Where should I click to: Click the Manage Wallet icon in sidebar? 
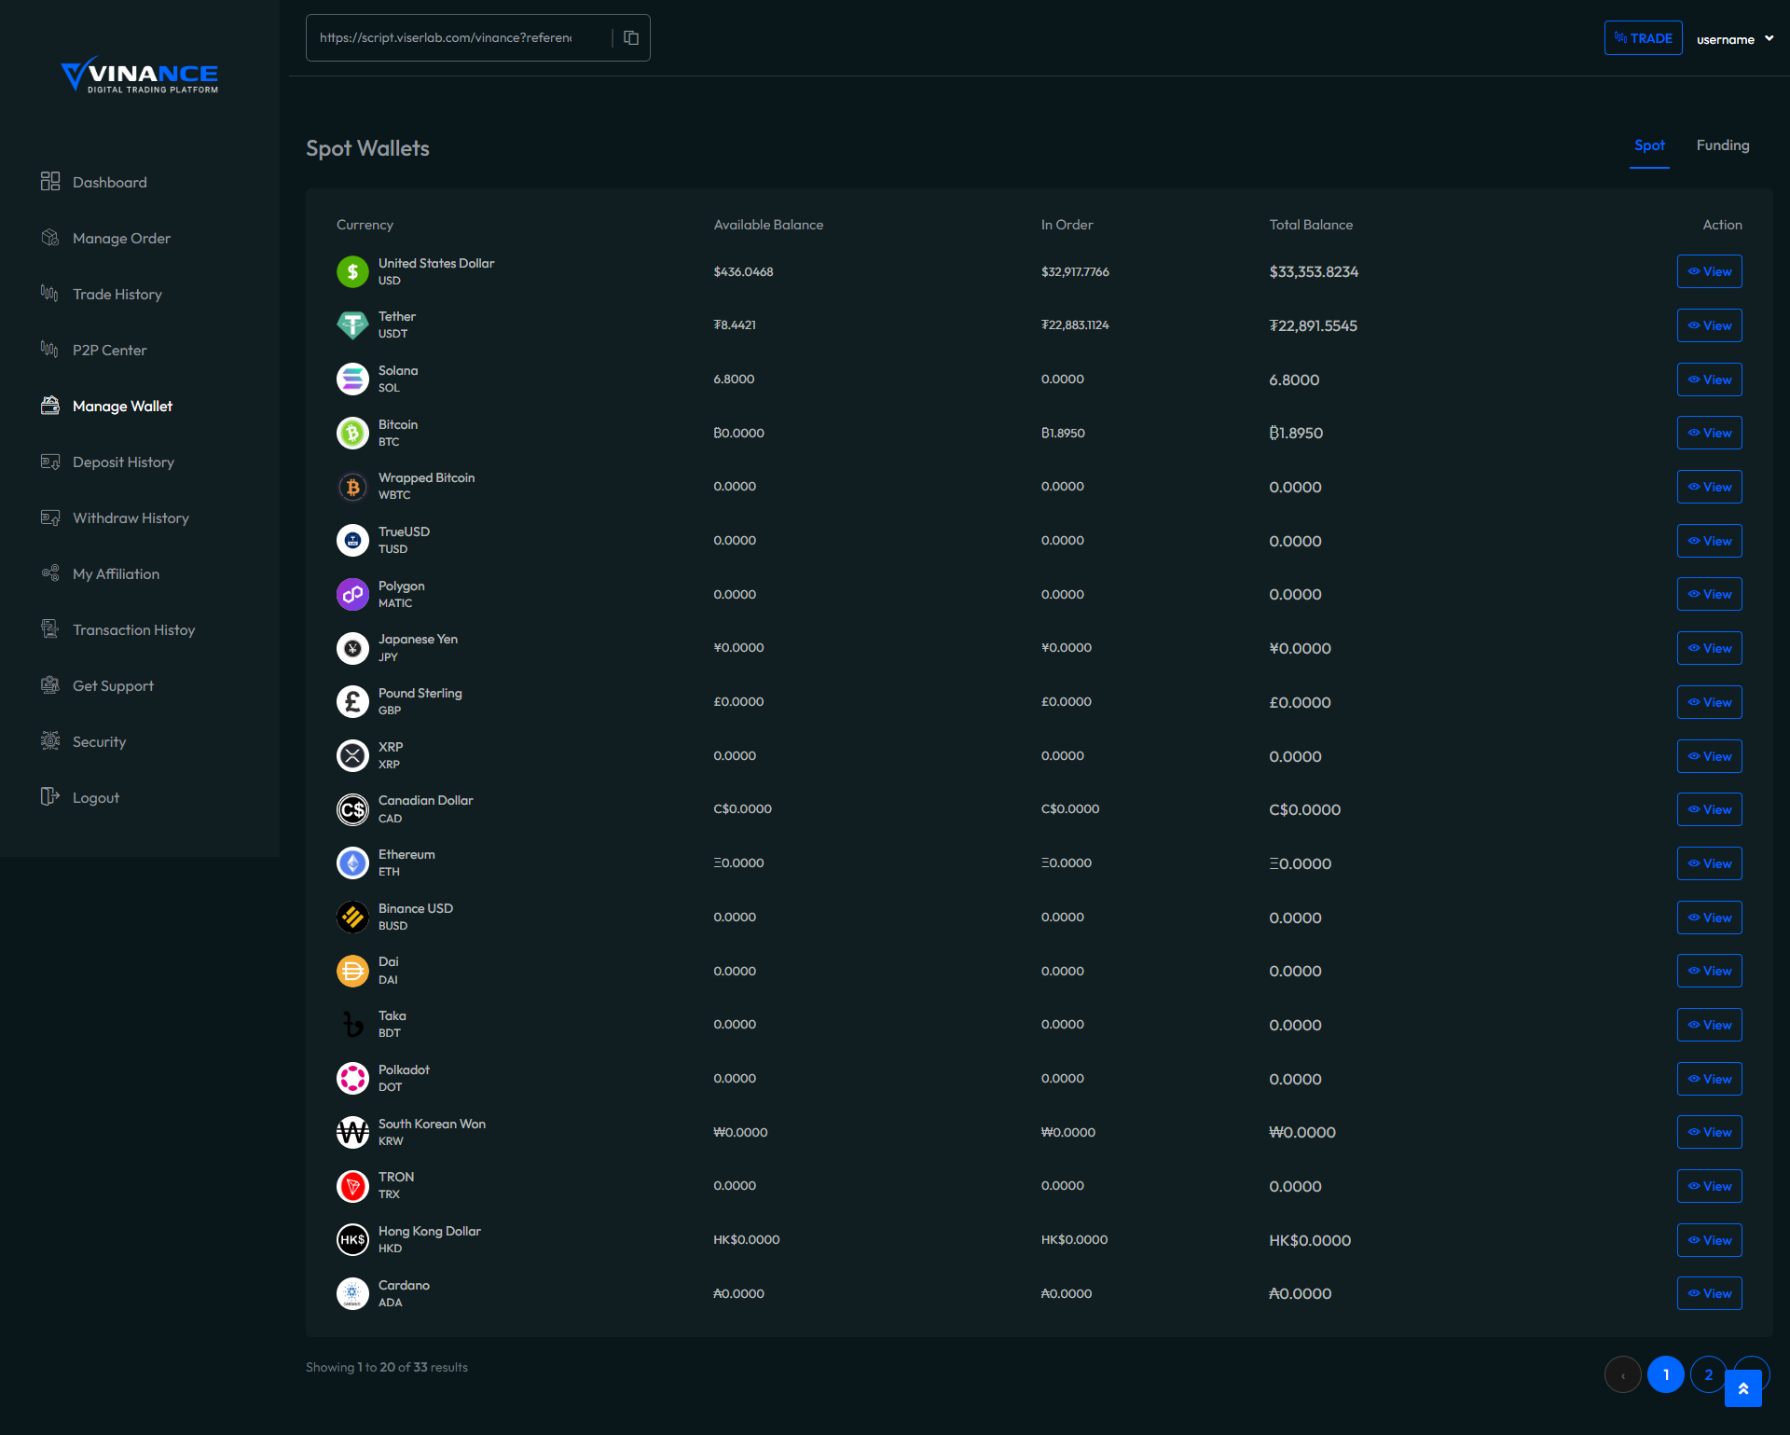point(50,406)
